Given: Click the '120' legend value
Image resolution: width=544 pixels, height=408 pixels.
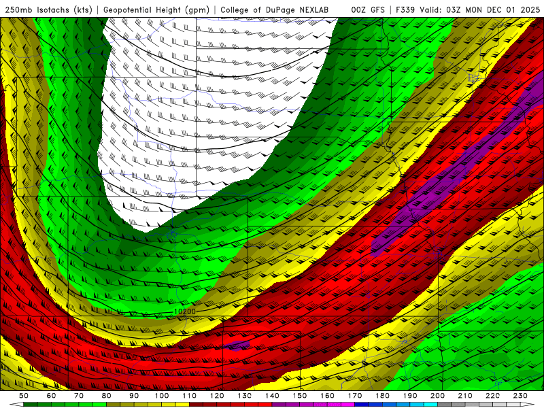Looking at the screenshot, I should coord(217,396).
